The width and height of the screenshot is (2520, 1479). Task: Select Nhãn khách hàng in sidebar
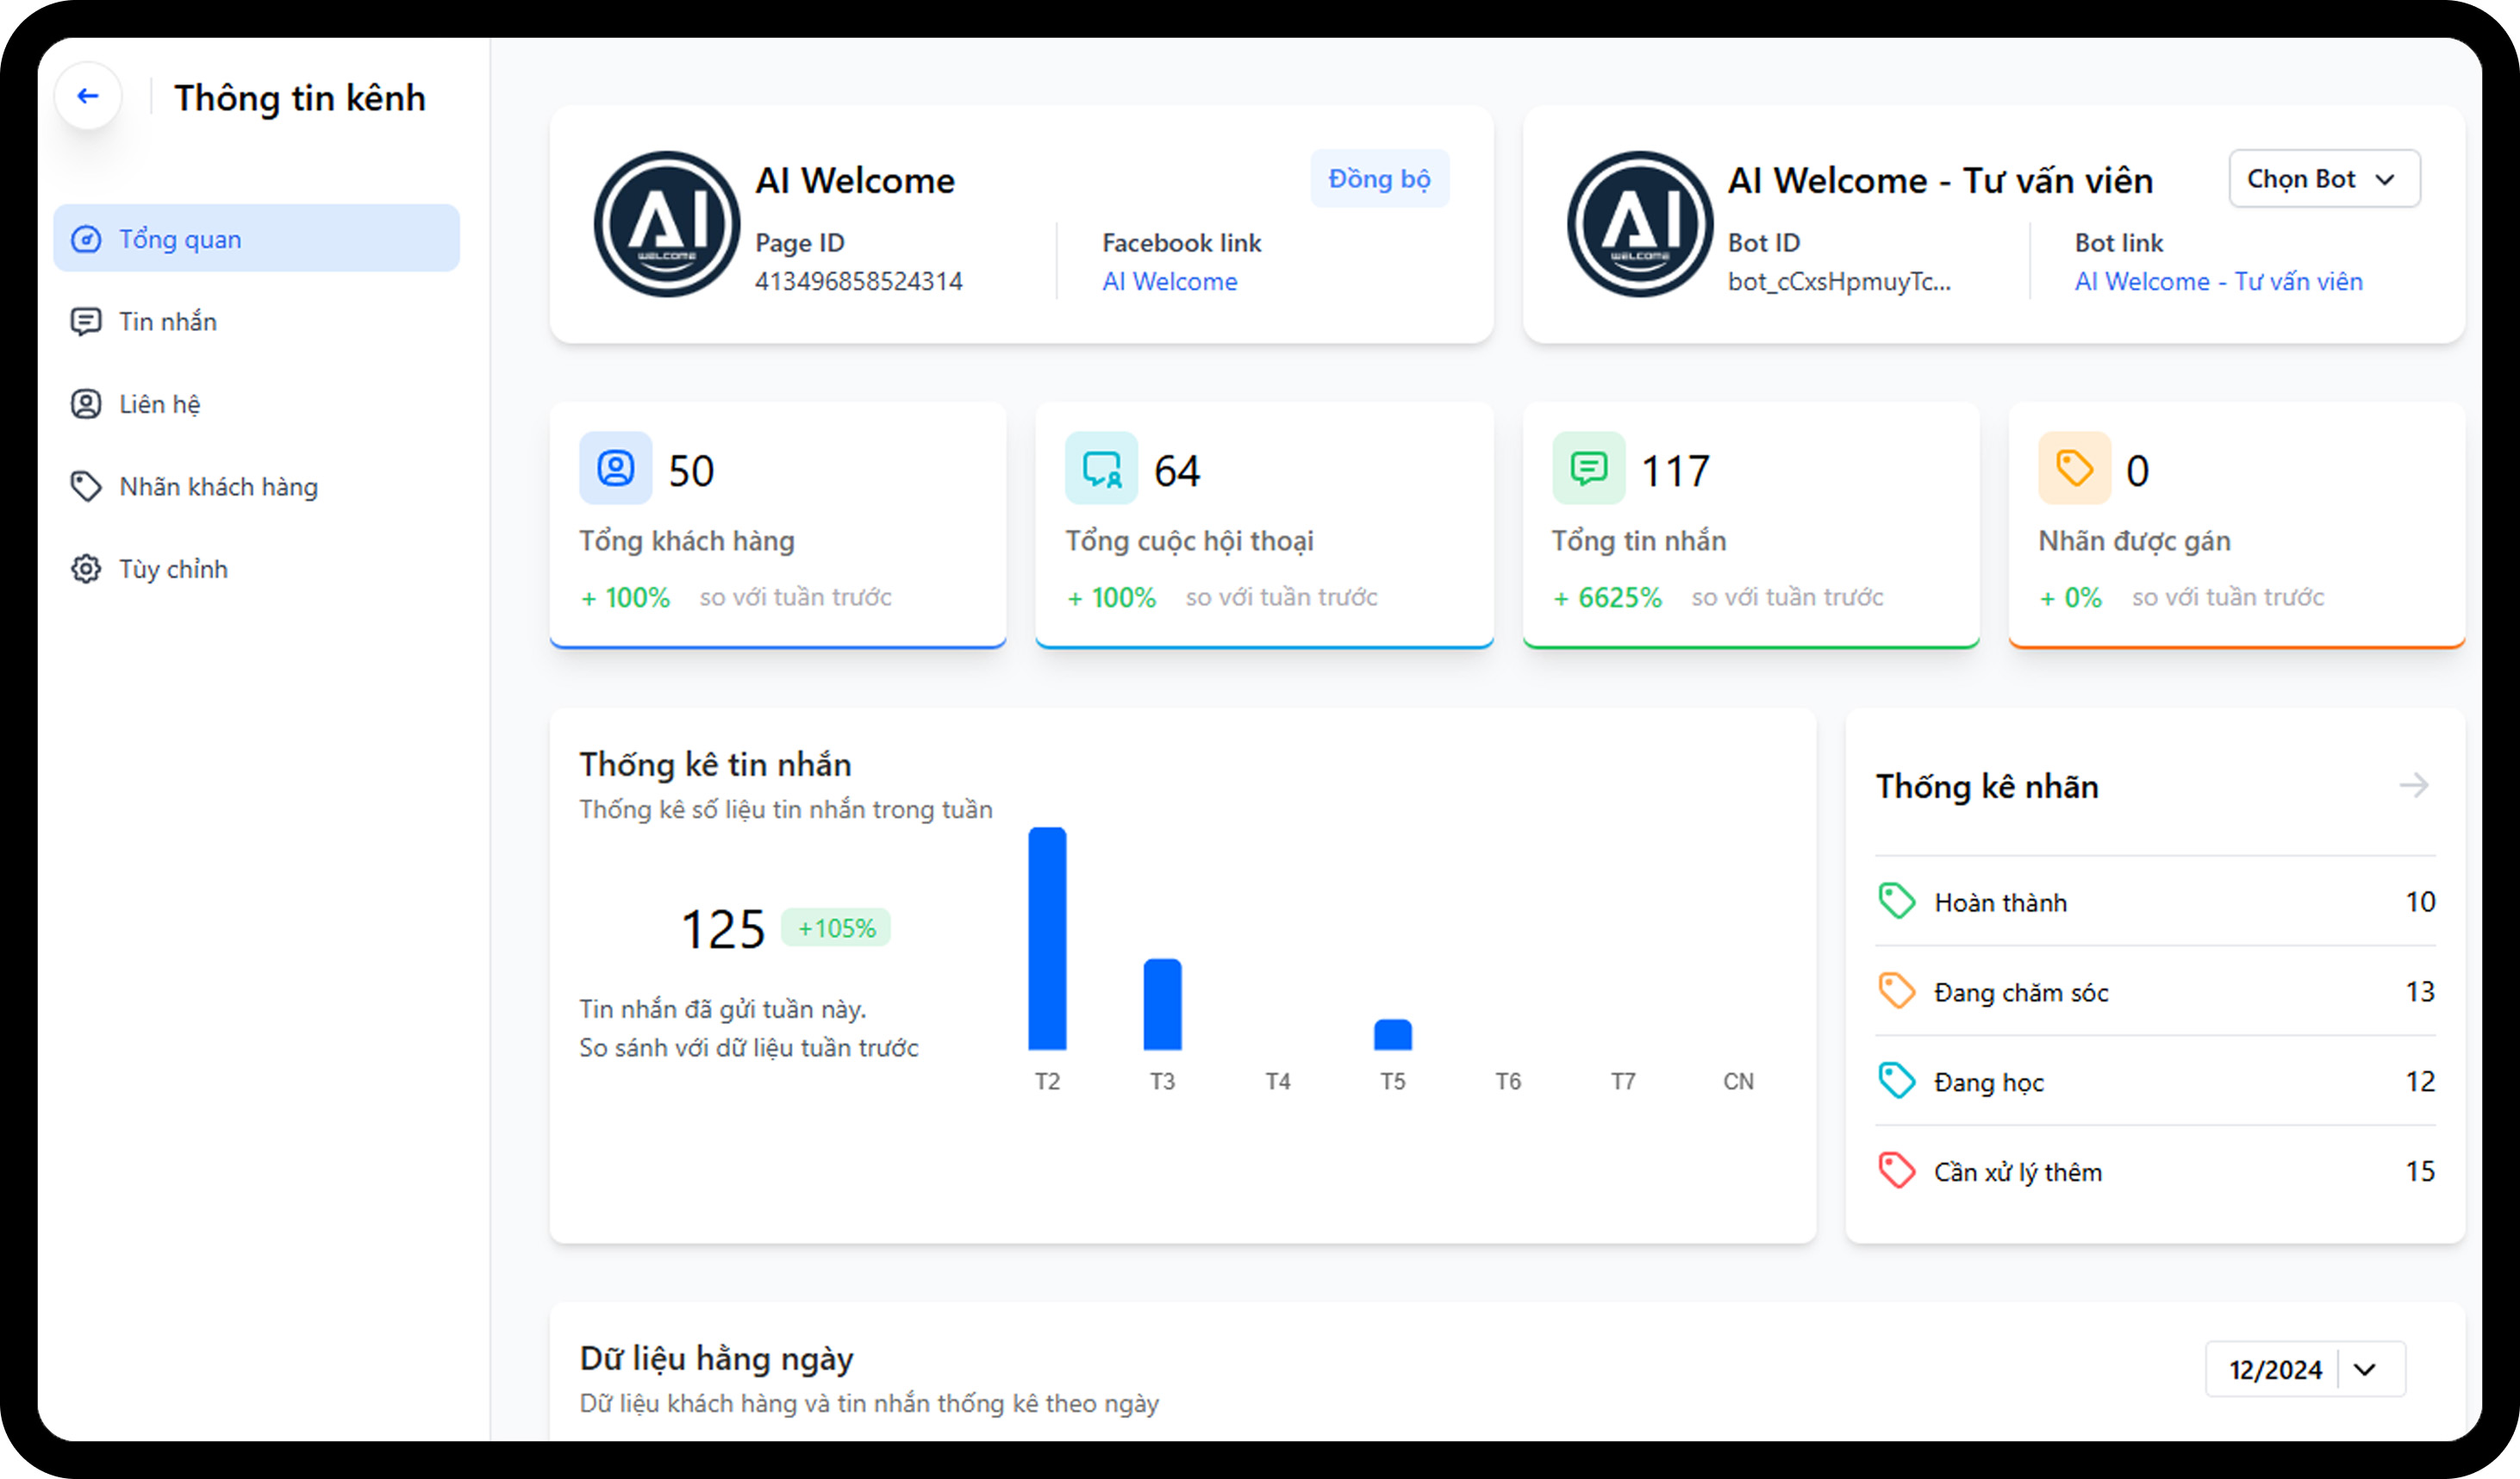218,486
